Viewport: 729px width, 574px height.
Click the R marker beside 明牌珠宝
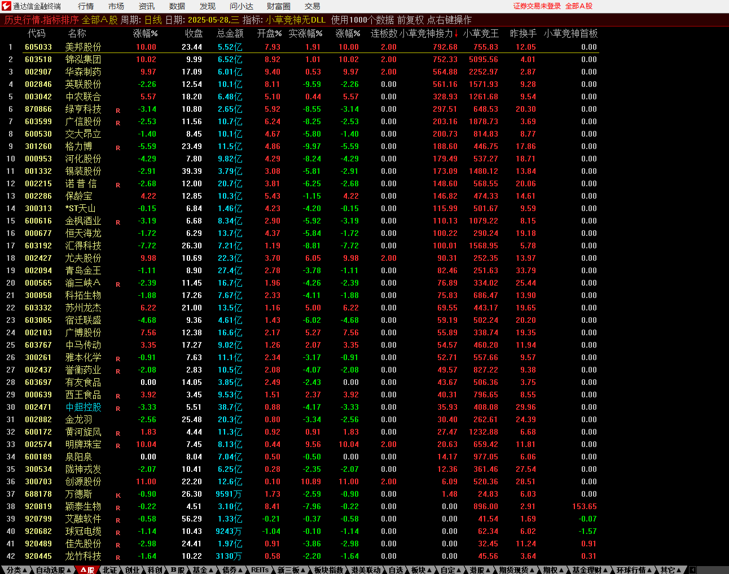[118, 446]
